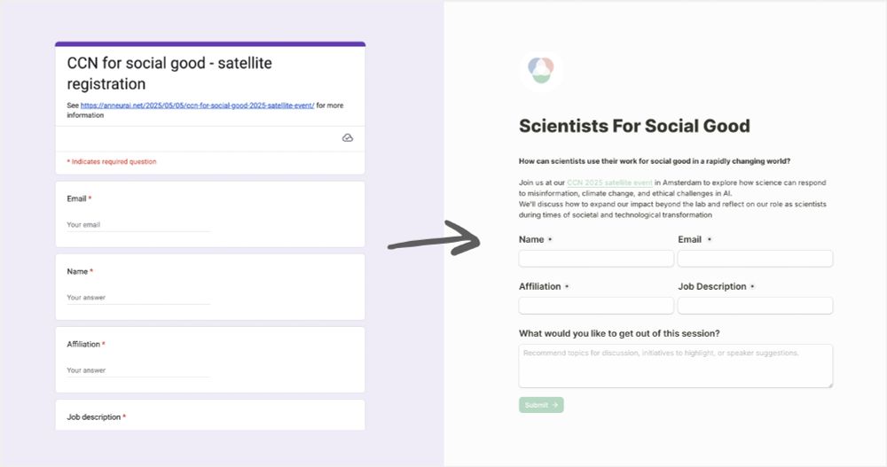Click the cloud save status icon
This screenshot has height=467, width=887.
(x=348, y=138)
